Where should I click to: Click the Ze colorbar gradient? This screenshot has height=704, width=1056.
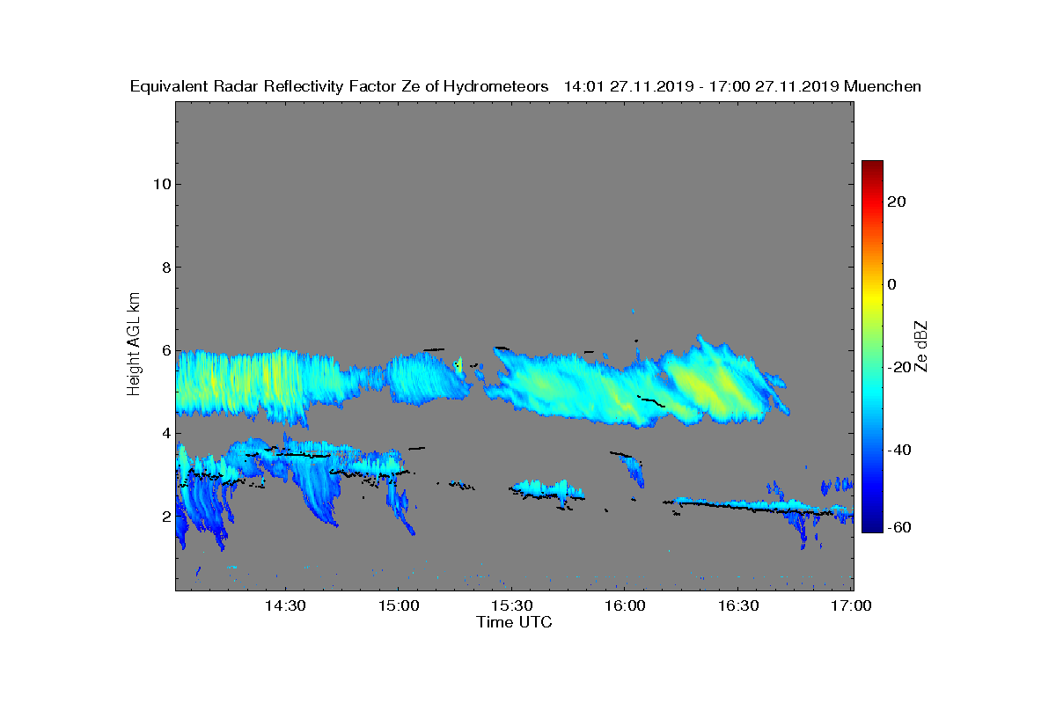click(872, 347)
